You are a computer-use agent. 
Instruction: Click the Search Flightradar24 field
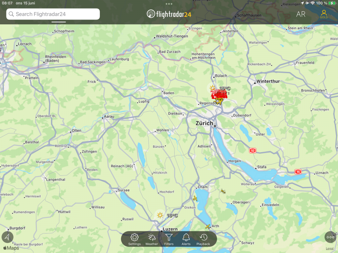point(53,14)
